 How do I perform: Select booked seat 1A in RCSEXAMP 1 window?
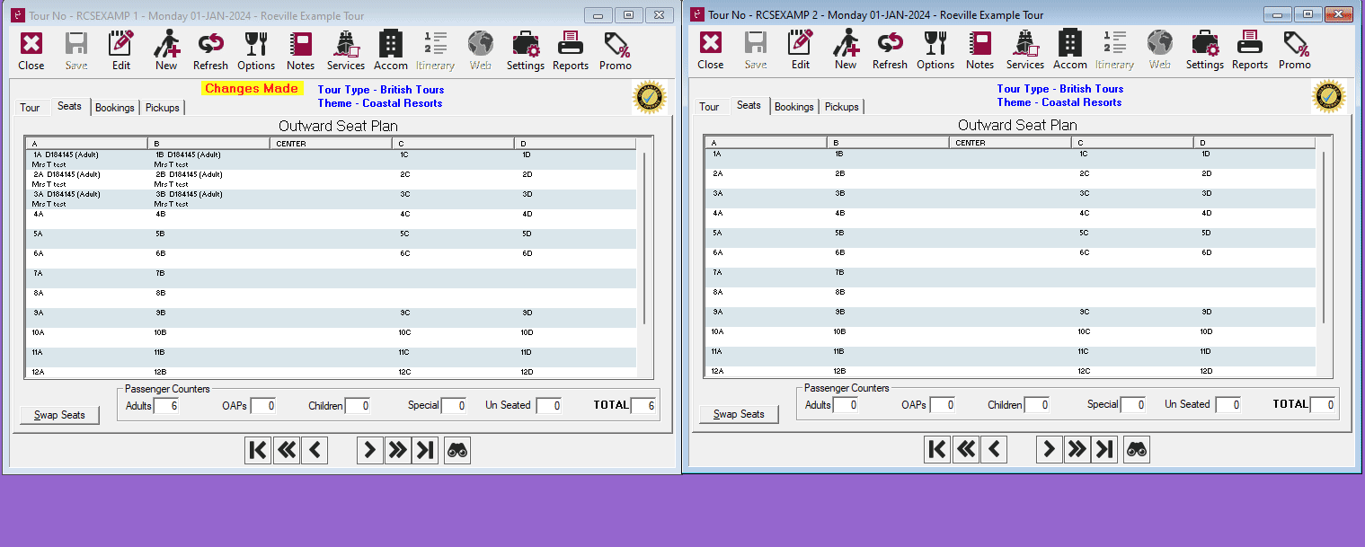coord(87,159)
